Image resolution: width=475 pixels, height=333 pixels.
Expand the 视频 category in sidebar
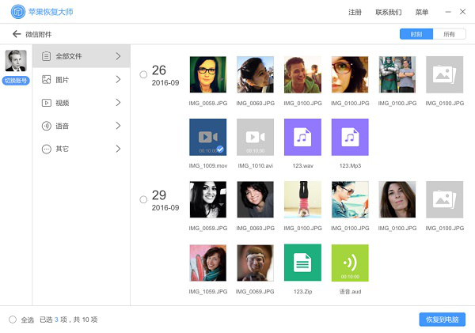tap(81, 103)
